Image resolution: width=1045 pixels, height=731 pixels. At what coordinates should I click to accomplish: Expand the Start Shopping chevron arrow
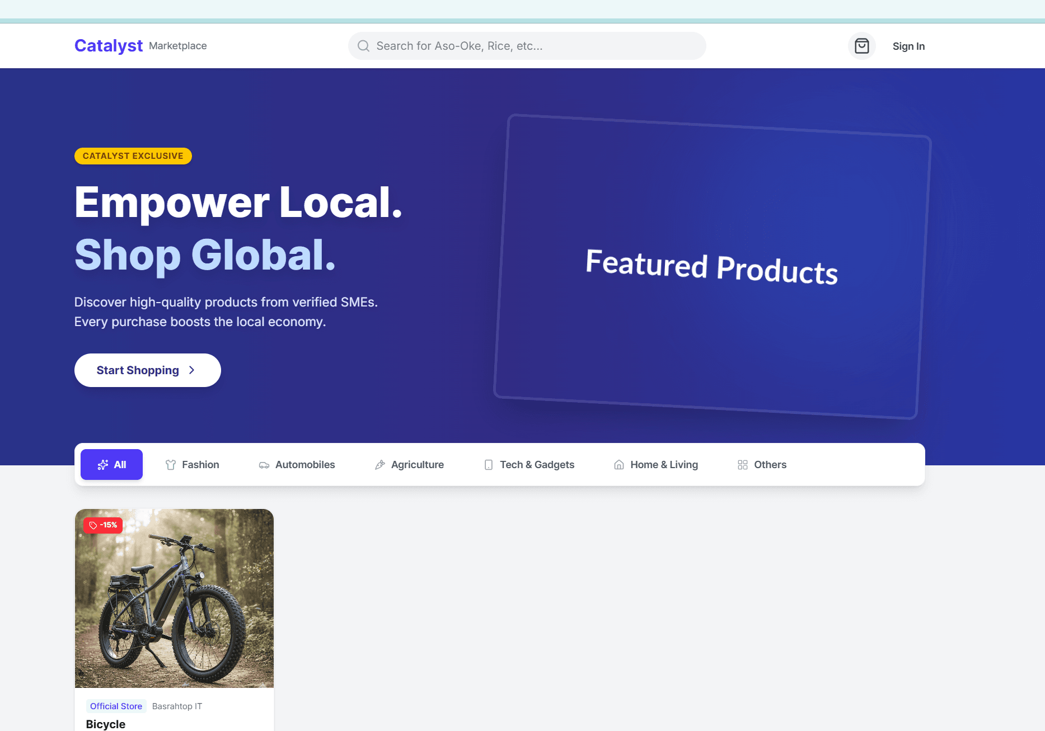(x=191, y=370)
